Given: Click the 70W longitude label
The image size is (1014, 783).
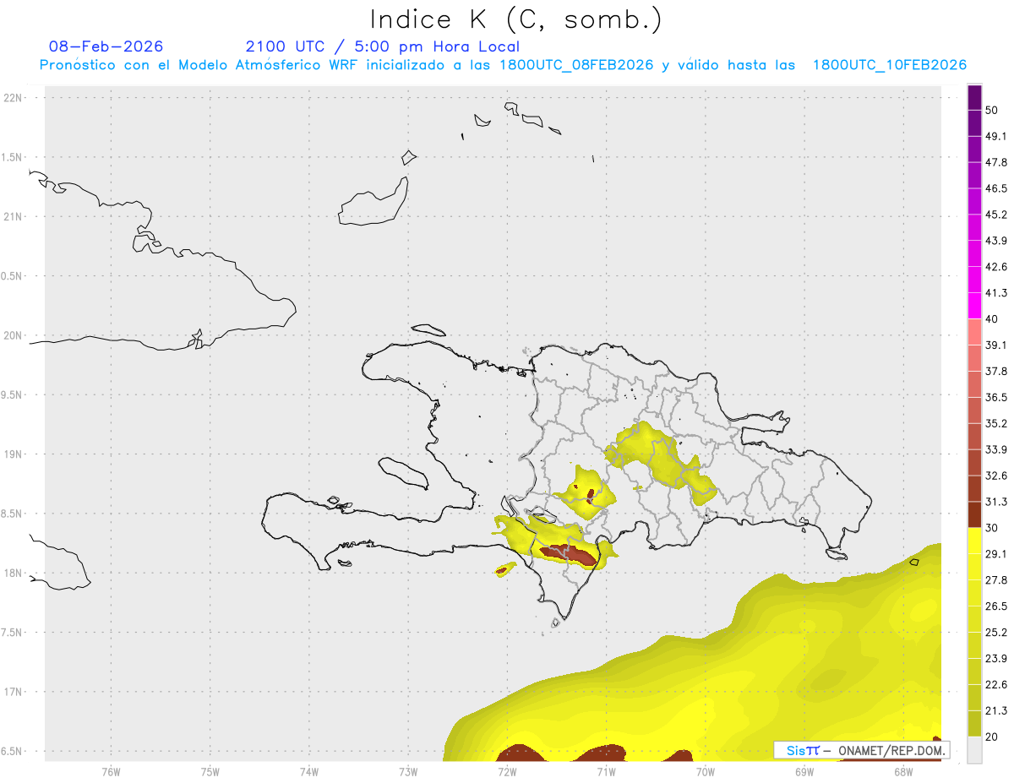Looking at the screenshot, I should click(x=706, y=772).
